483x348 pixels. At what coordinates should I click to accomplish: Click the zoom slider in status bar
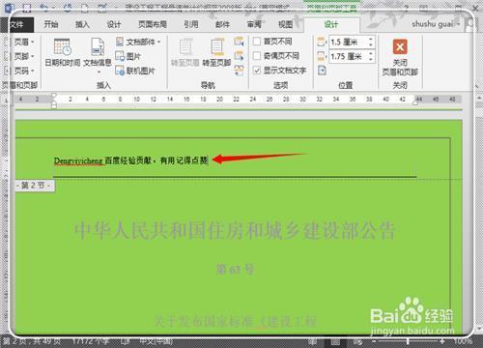408,341
